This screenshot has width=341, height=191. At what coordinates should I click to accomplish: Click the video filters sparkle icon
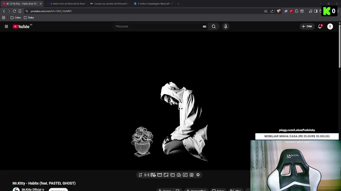pos(185,175)
